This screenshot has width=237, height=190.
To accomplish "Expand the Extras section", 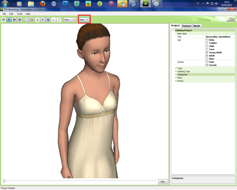I will (x=176, y=81).
